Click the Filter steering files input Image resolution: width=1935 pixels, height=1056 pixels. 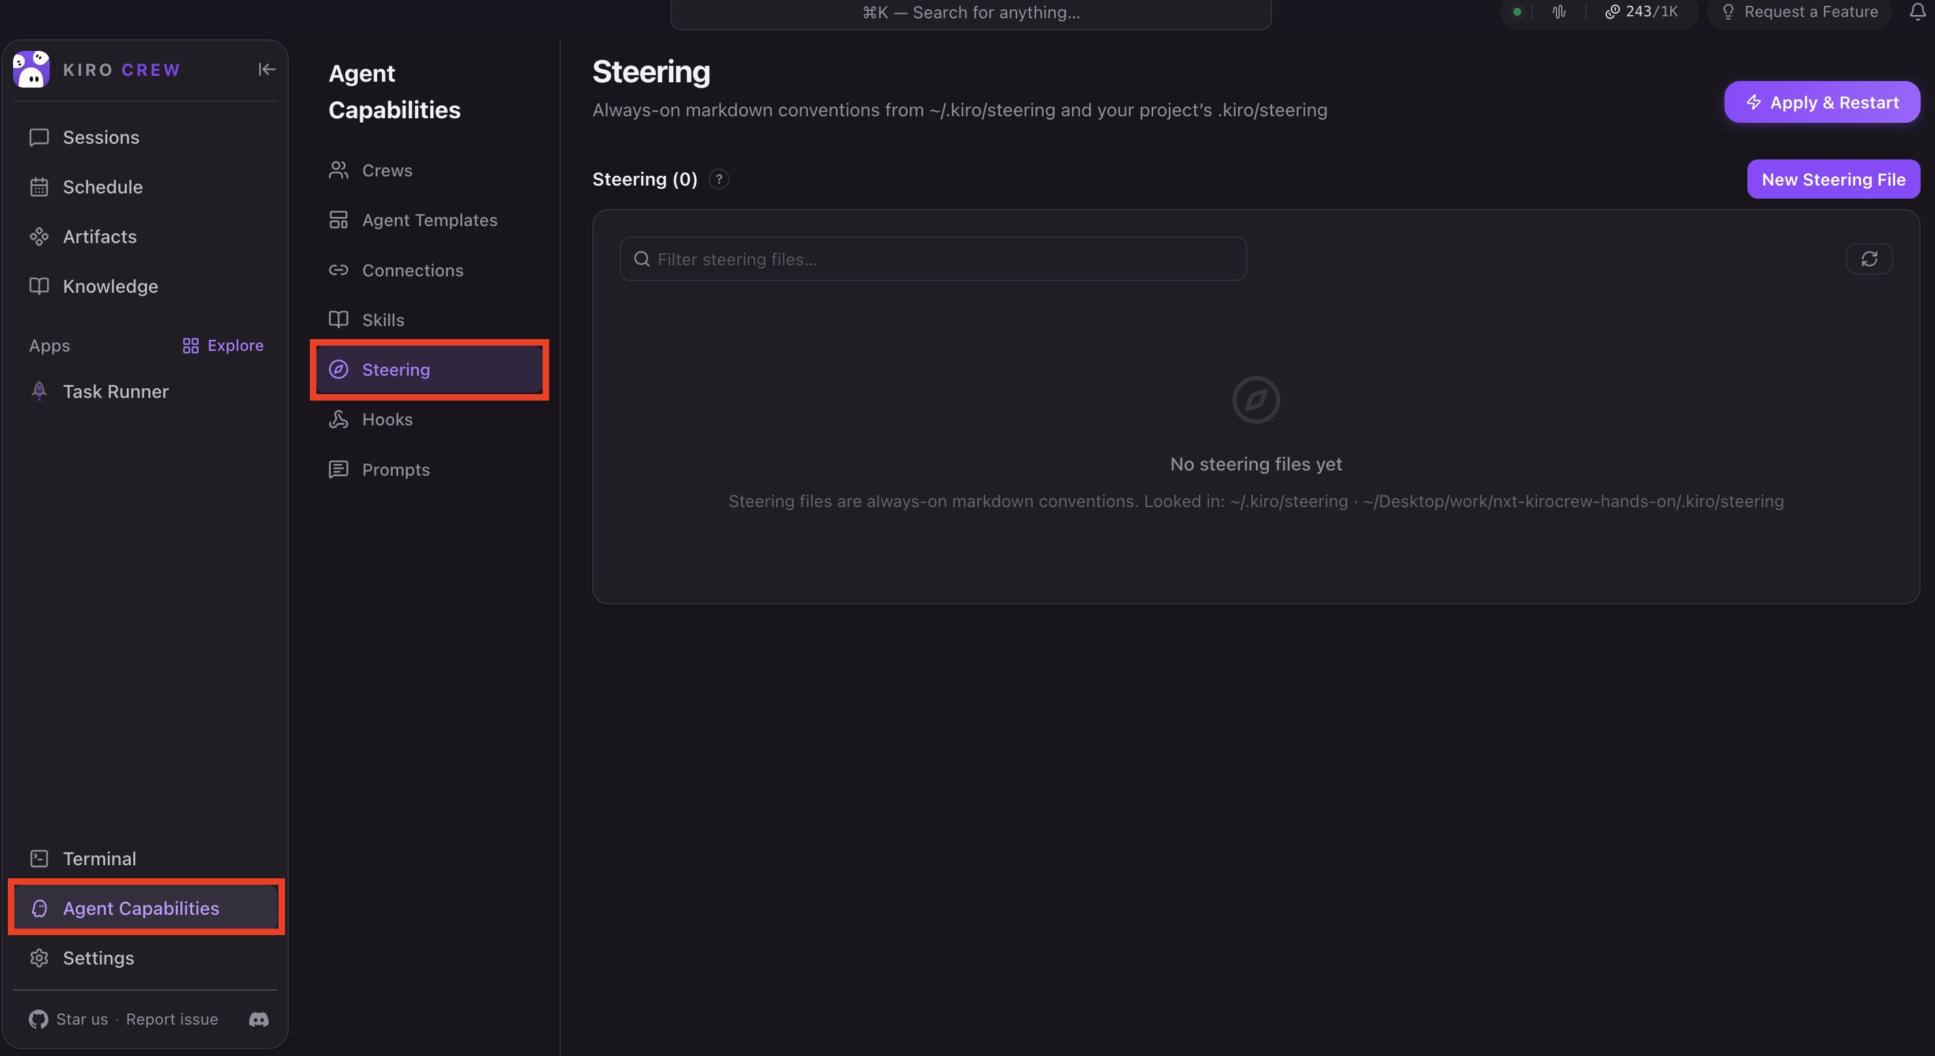pos(933,259)
